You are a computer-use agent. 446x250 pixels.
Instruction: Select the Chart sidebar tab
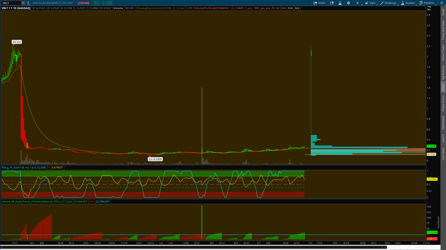tap(443, 87)
